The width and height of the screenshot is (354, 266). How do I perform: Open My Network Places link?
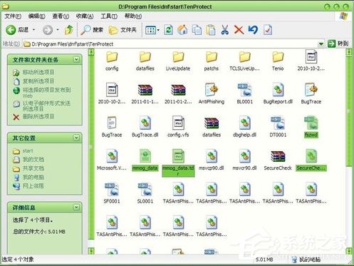33,186
